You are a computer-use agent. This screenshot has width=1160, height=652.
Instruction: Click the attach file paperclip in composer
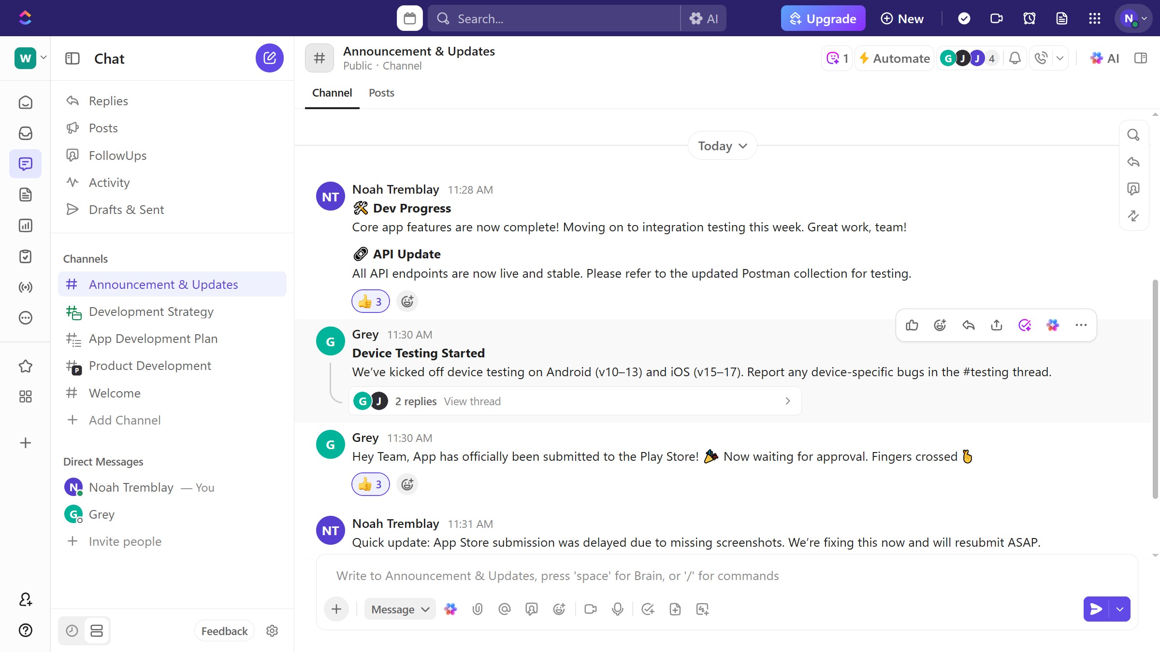477,609
